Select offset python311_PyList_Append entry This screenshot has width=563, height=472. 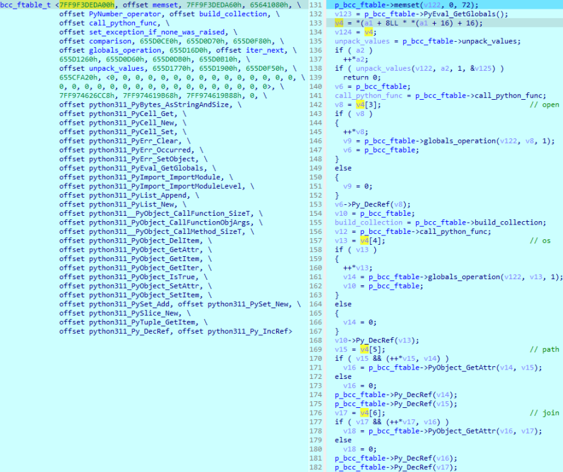click(x=142, y=195)
